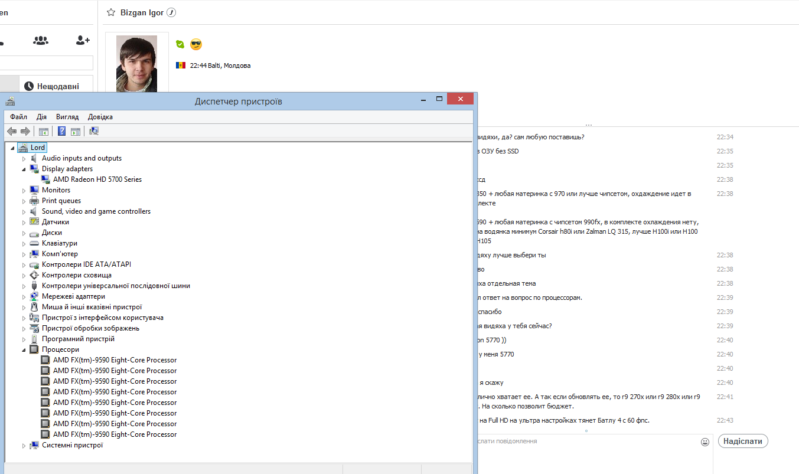Click the Пристрої обробки зображень camera icon
The width and height of the screenshot is (799, 474).
coord(34,328)
